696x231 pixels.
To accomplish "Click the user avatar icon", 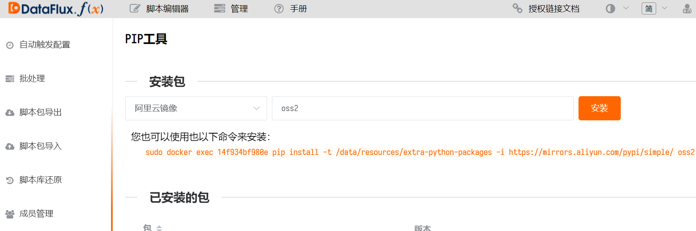I will coord(687,9).
